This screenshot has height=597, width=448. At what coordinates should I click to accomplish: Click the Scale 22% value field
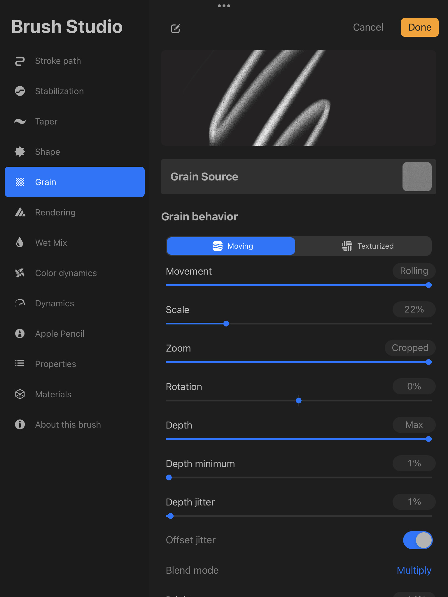[x=414, y=309]
